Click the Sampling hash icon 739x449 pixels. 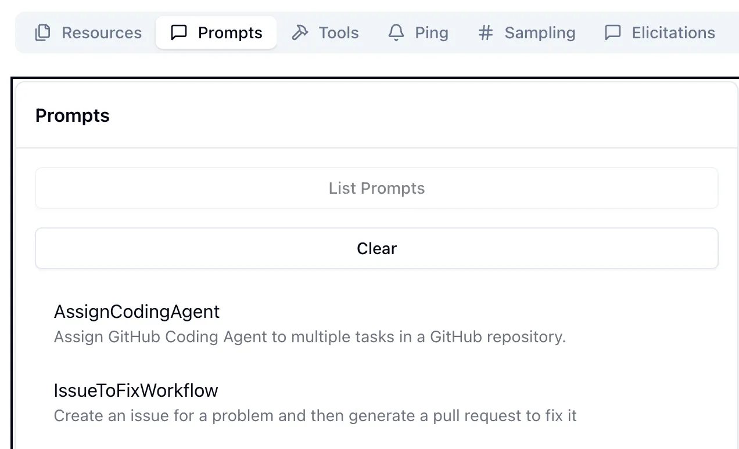485,33
